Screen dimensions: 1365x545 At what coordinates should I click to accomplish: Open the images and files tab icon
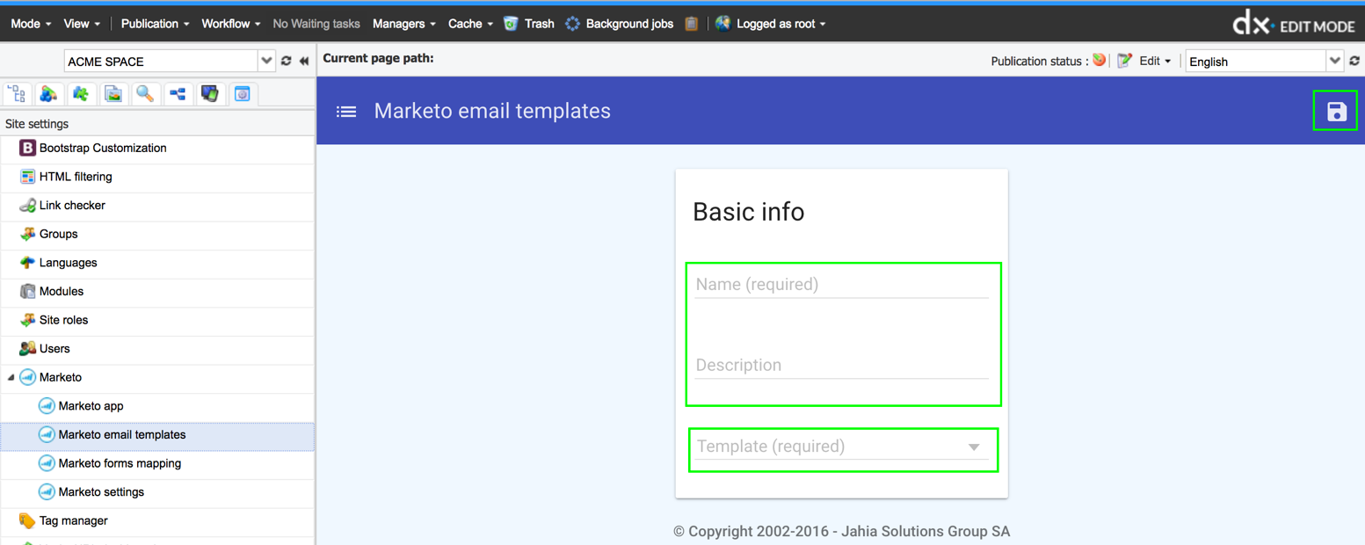pyautogui.click(x=113, y=94)
